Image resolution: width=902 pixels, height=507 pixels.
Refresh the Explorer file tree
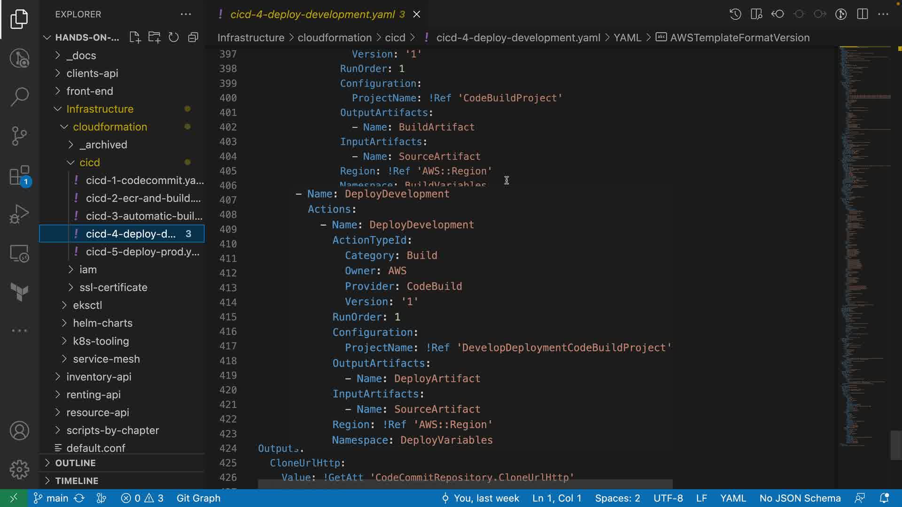(x=174, y=38)
